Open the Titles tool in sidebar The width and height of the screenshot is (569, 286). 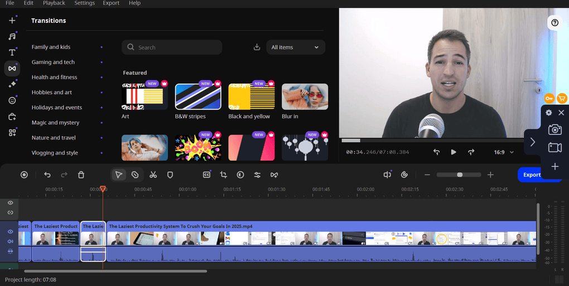12,52
